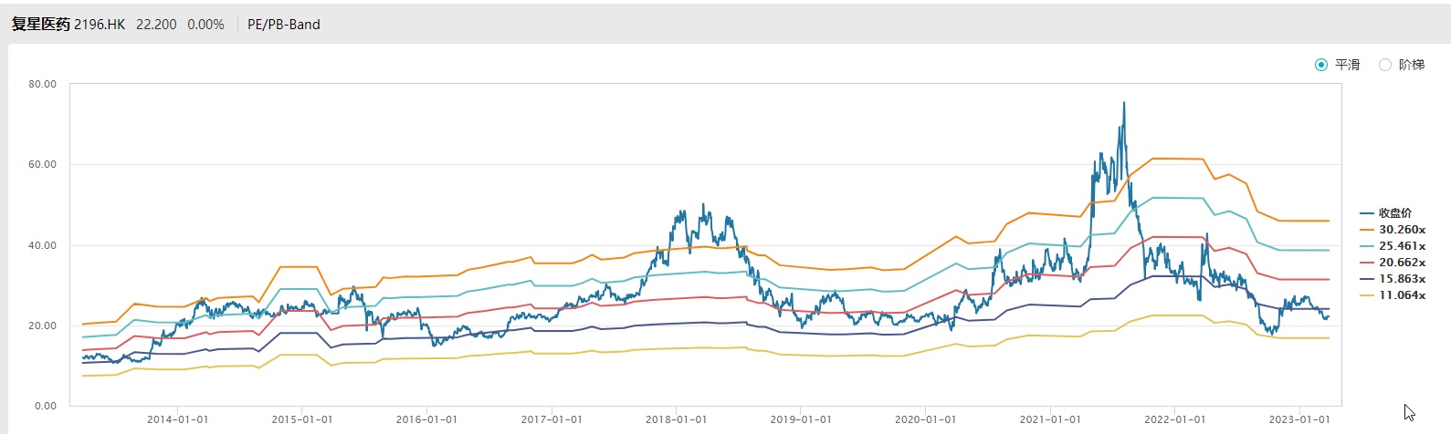Click the 0.00% change percentage
The height and width of the screenshot is (434, 1451).
tap(205, 25)
